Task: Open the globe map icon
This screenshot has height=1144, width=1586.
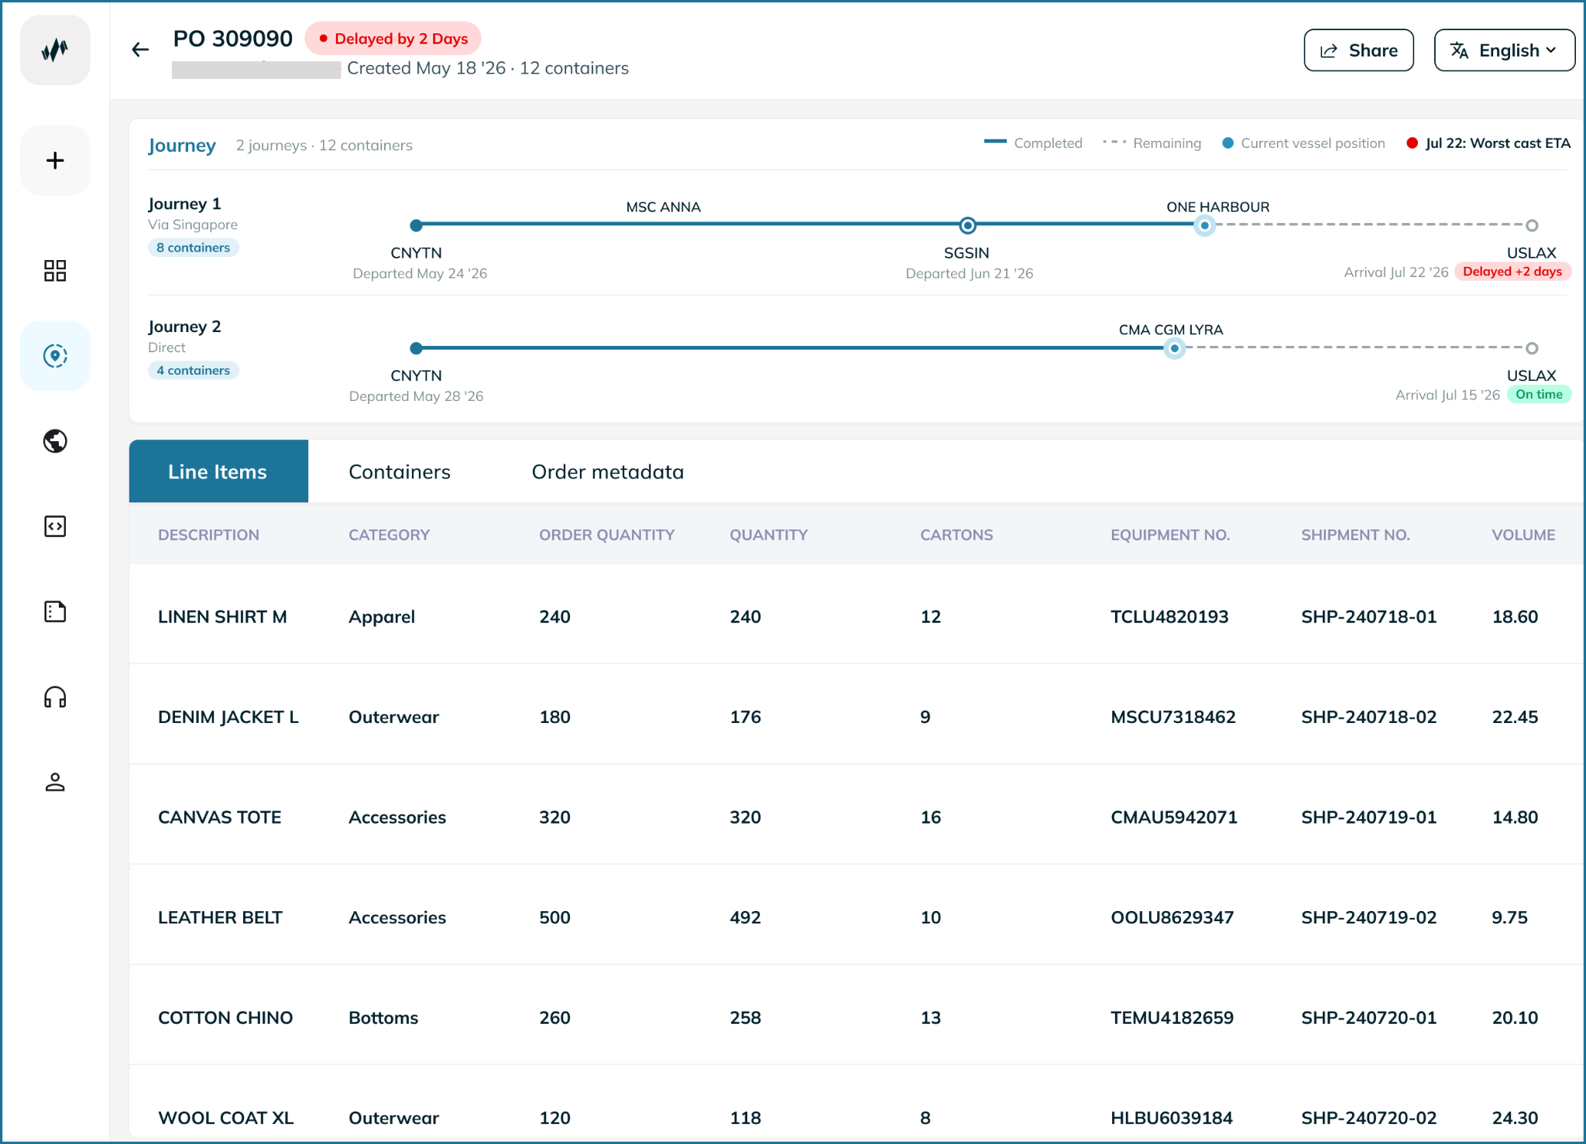Action: point(55,441)
